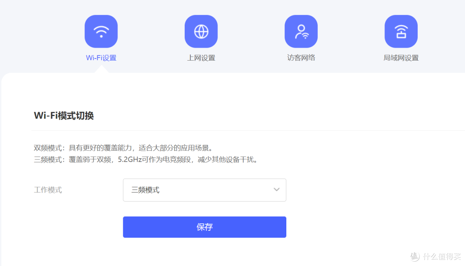Open the 上网设置 globe icon
465x266 pixels.
click(201, 31)
